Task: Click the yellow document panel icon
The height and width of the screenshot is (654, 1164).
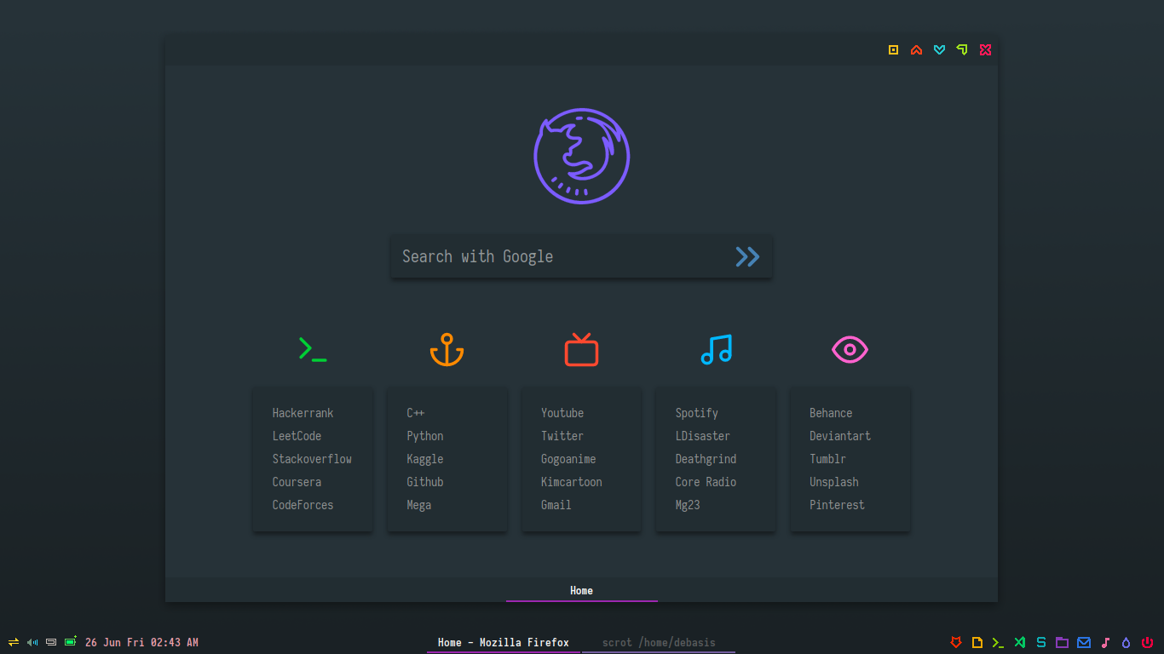Action: coord(977,642)
